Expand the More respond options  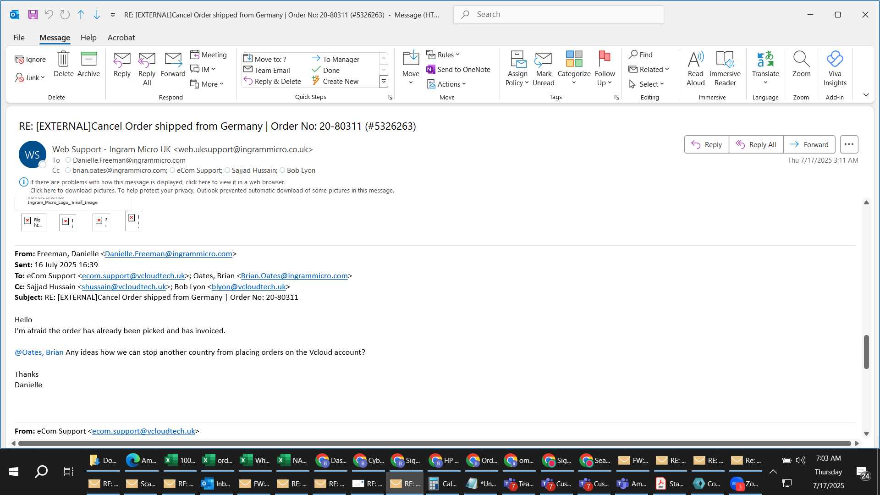click(x=207, y=84)
